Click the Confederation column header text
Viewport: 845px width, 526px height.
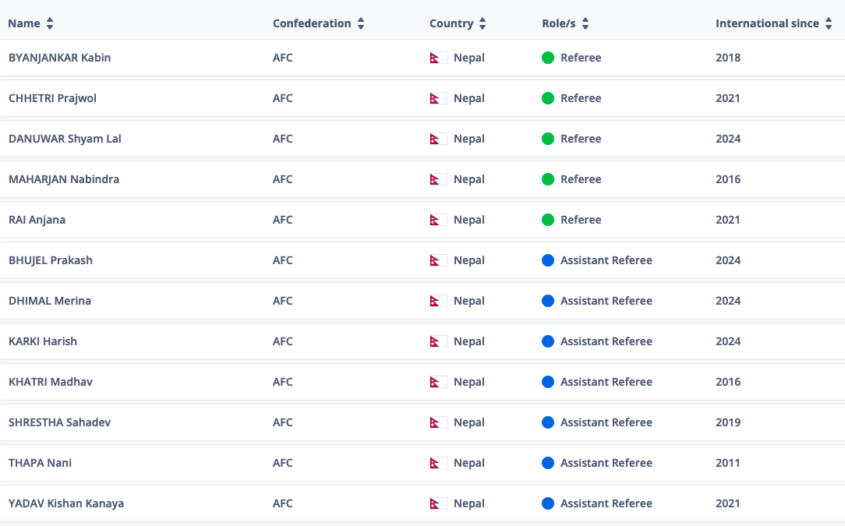coord(312,23)
